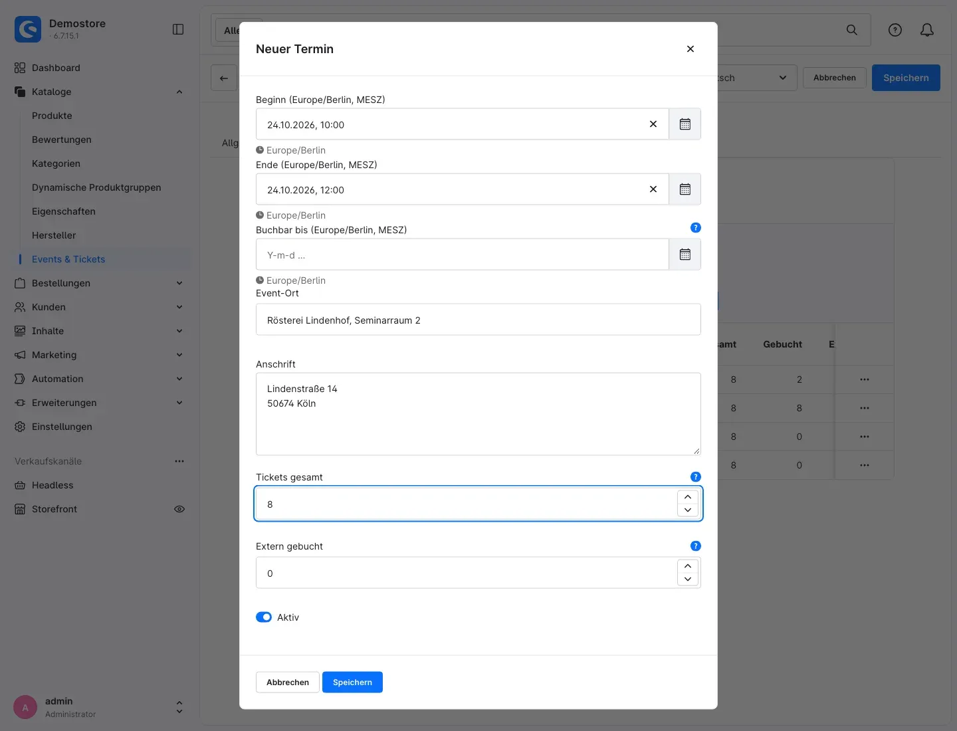This screenshot has height=731, width=957.
Task: Cancel the dialog with Abbrechen
Action: (x=288, y=682)
